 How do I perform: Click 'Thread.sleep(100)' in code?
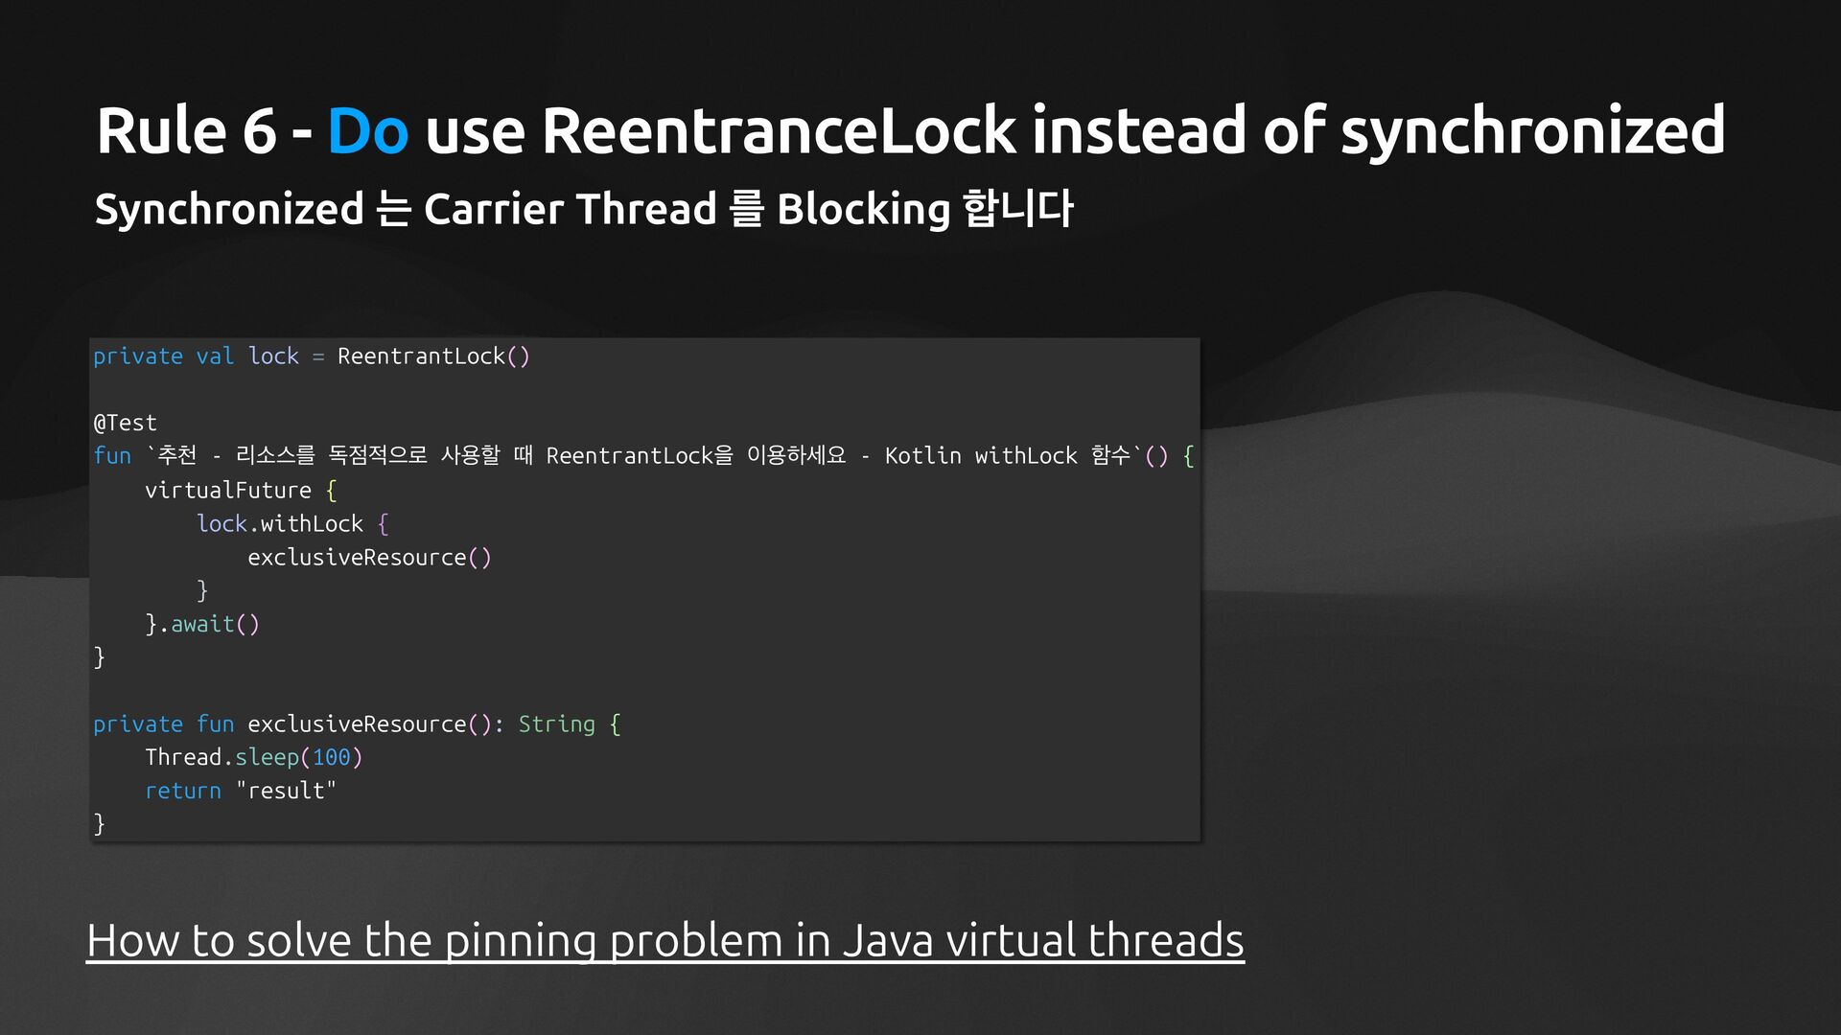click(x=253, y=757)
